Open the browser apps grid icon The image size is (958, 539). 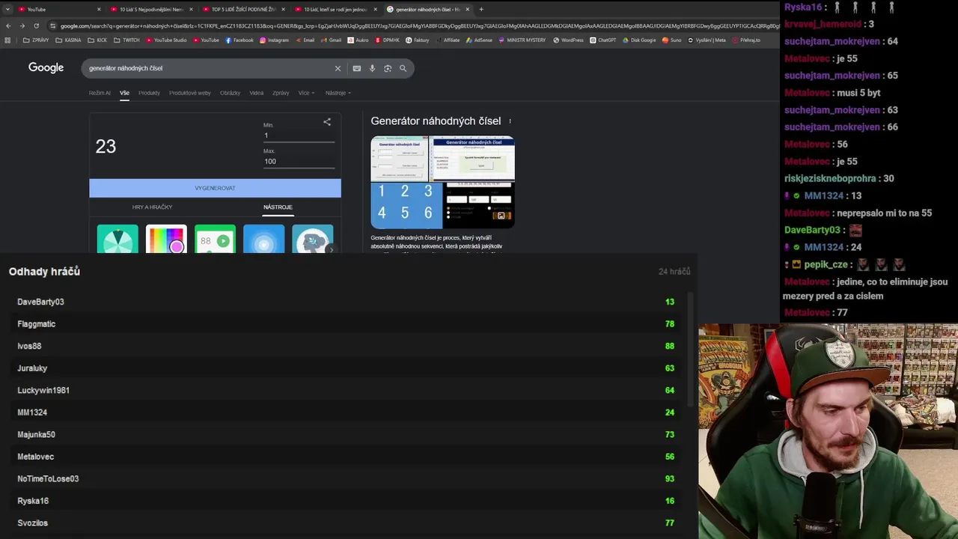coord(8,40)
